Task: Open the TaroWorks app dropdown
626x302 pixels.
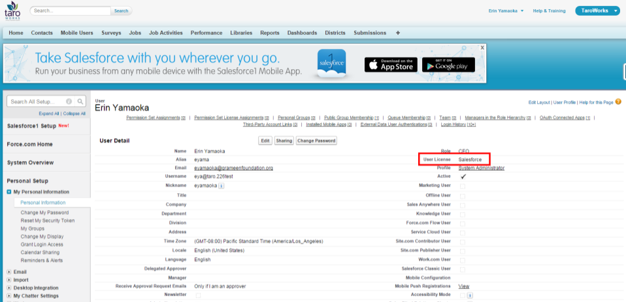Action: (597, 10)
